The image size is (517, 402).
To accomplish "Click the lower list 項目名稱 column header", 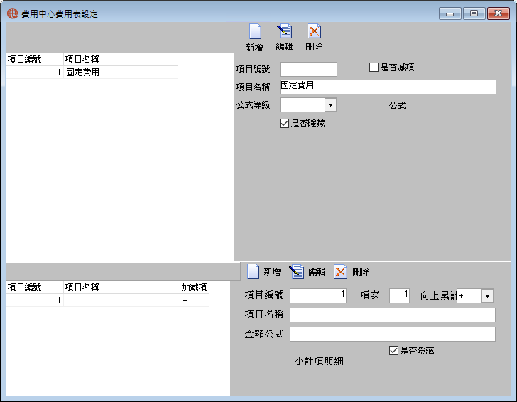I will [121, 288].
